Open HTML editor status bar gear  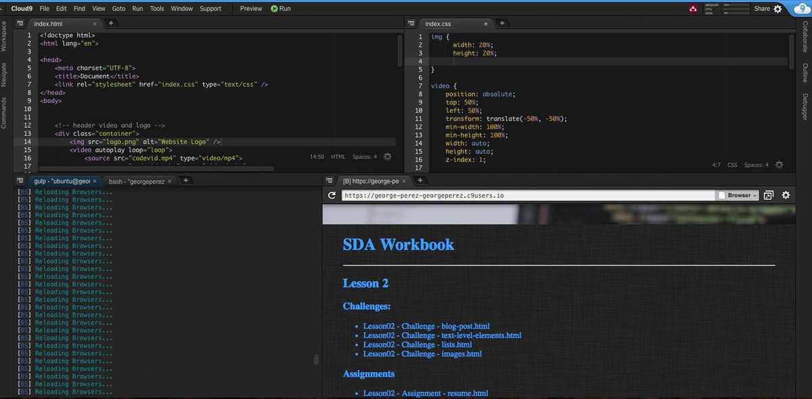click(387, 156)
